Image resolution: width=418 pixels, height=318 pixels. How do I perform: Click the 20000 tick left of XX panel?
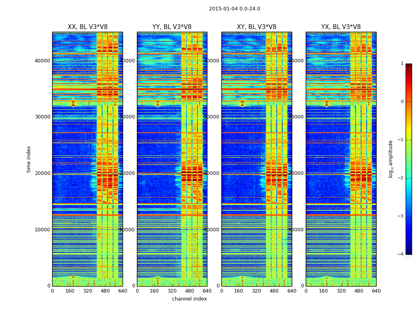click(x=42, y=173)
